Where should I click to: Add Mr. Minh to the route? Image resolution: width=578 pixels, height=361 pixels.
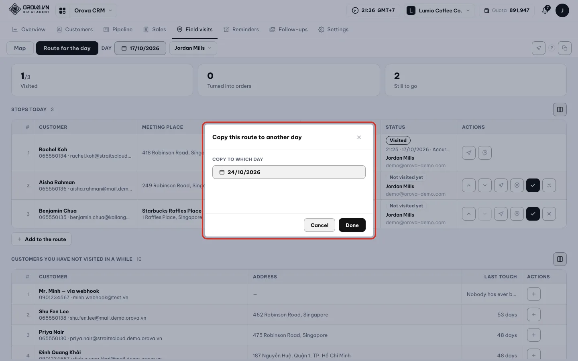point(534,294)
